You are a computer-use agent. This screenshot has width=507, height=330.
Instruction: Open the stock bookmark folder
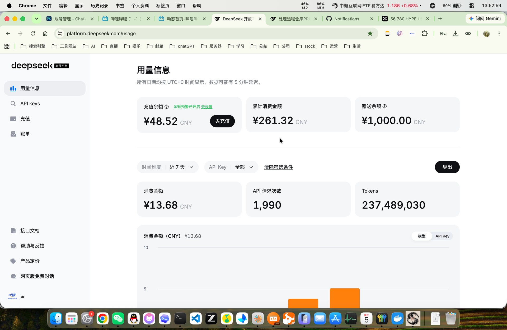pyautogui.click(x=306, y=46)
